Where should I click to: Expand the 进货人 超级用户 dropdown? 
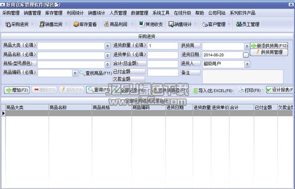coord(247,64)
